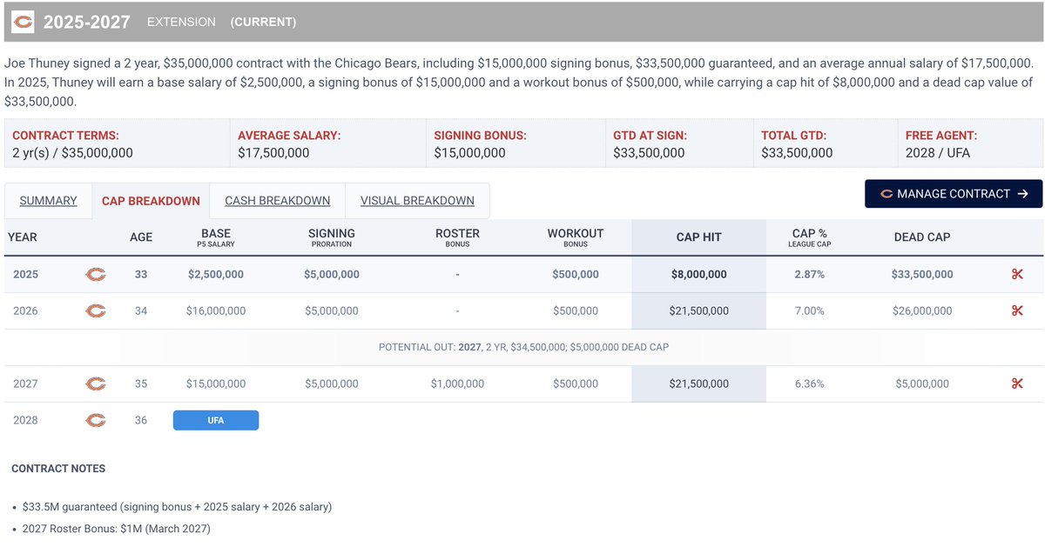Click the (Current) label in the header
The height and width of the screenshot is (547, 1045).
point(263,22)
